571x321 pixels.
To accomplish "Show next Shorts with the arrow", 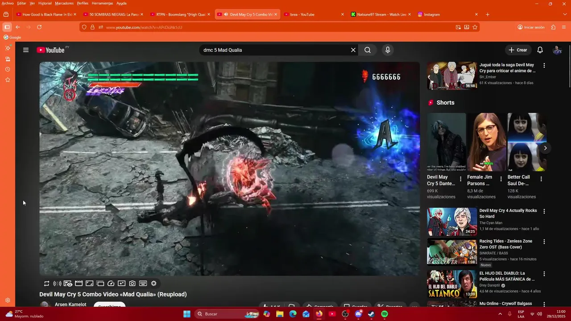I will 545,148.
